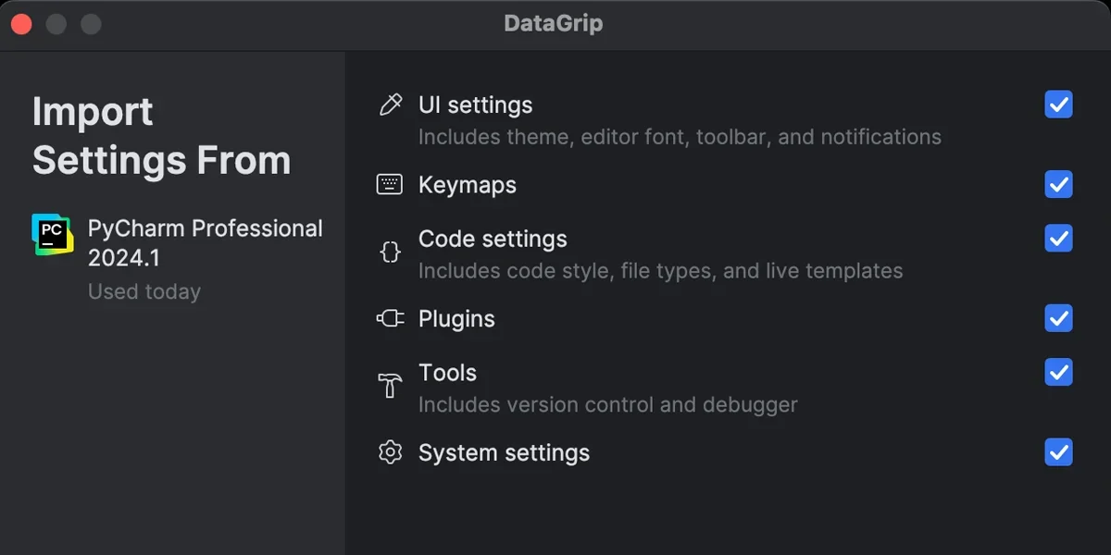Click the hammer icon next to Tools
1111x555 pixels.
390,385
